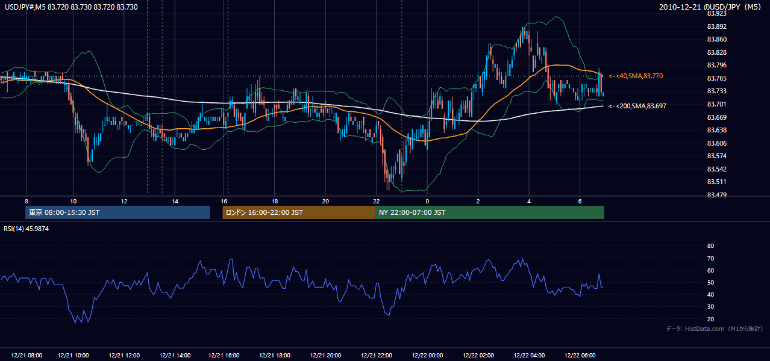The width and height of the screenshot is (770, 361).
Task: Select the 東京 08:00-15:30 JST session bar
Action: pos(117,212)
